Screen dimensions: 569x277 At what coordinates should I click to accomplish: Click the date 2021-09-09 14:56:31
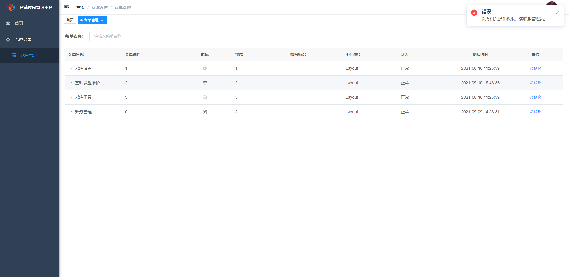(x=480, y=112)
